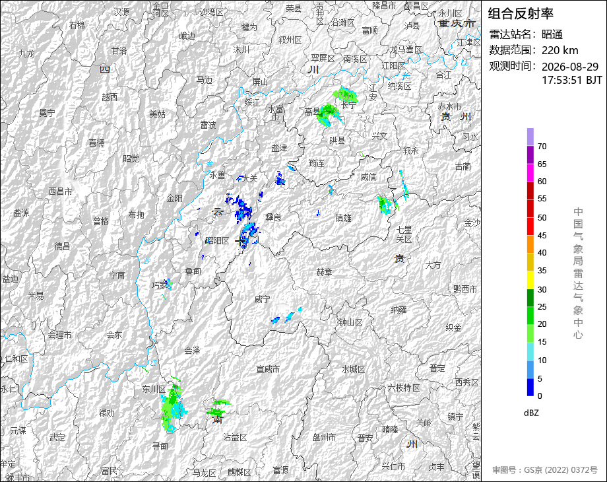Click the 永善 map label
Image resolution: width=607 pixels, height=482 pixels.
pos(217,175)
